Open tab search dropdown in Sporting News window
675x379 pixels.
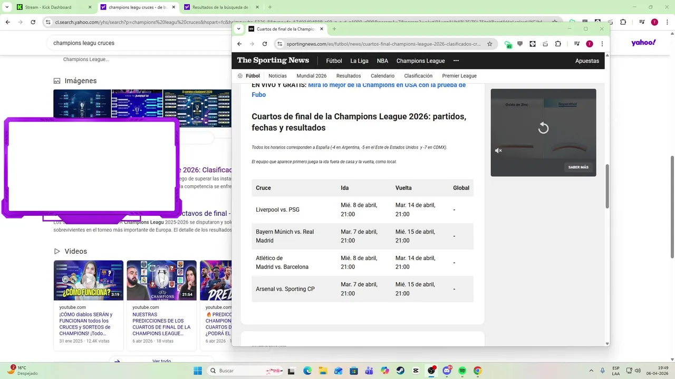(239, 29)
